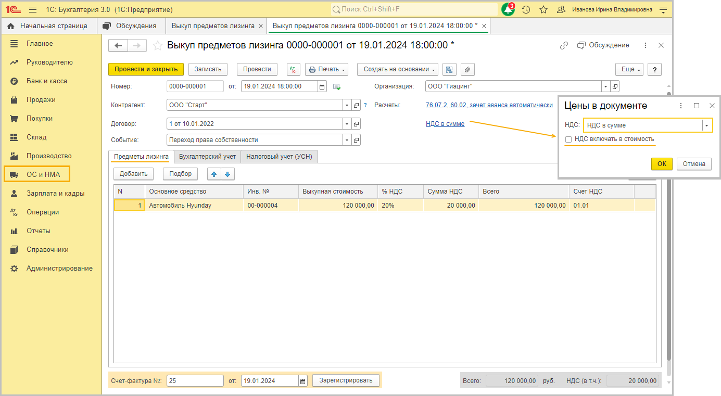Image resolution: width=721 pixels, height=396 pixels.
Task: Expand the Организация dropdown arrow
Action: click(x=606, y=86)
